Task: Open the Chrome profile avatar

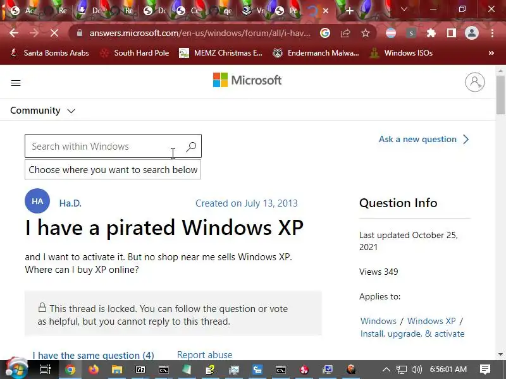Action: [471, 33]
